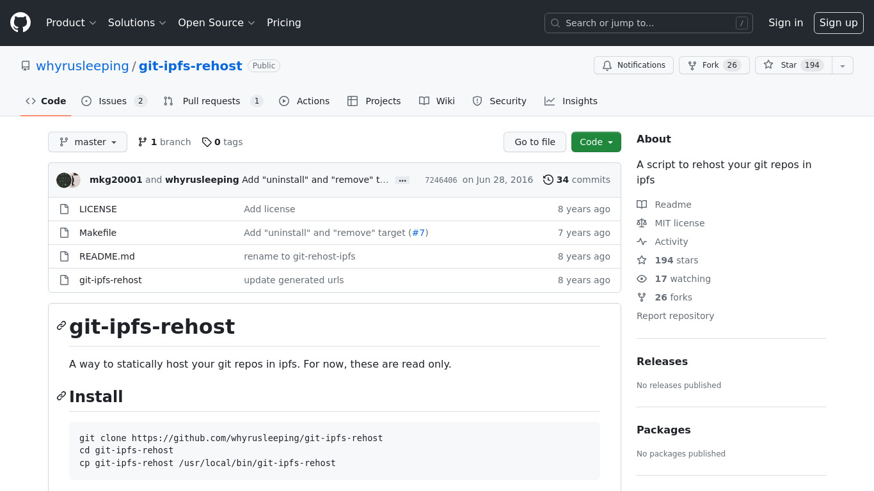
Task: Star the repository with the Star button
Action: (x=793, y=65)
